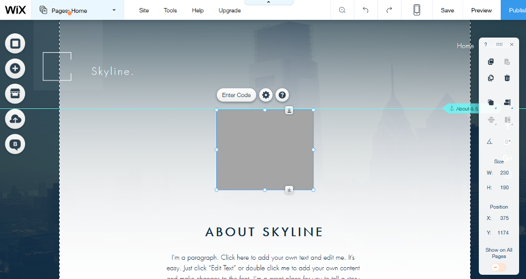This screenshot has width=526, height=279.
Task: Click the placeholder paragraph text below the heading
Action: click(x=264, y=268)
